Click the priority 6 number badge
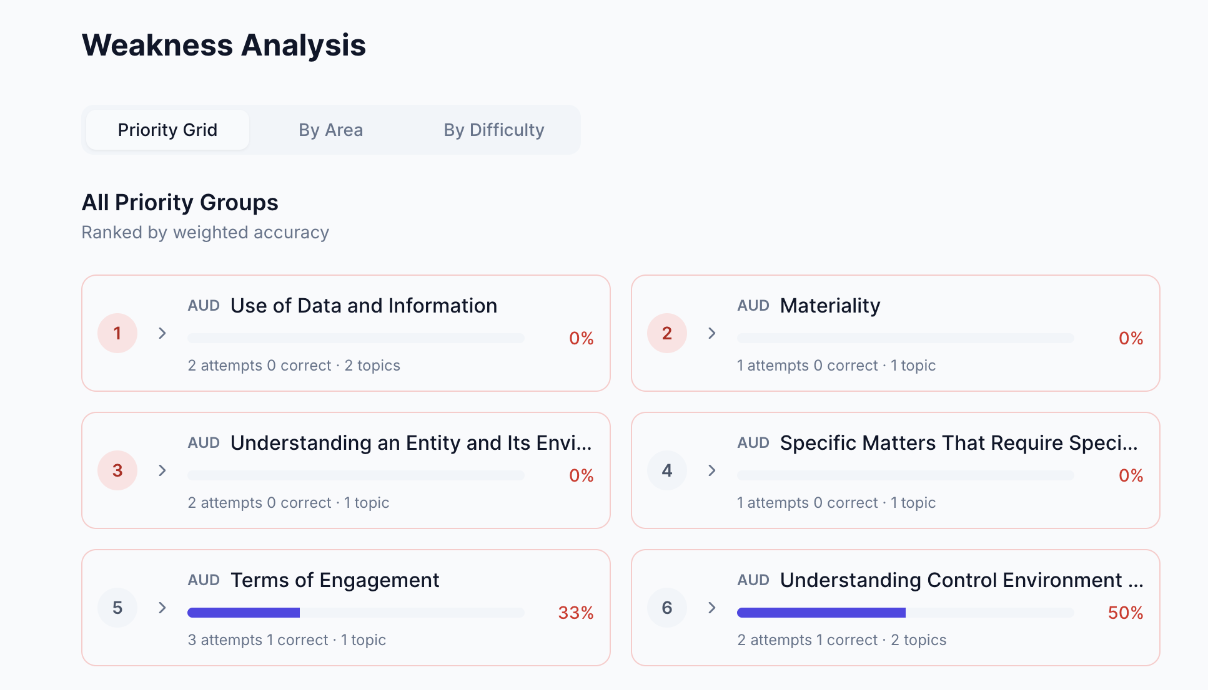The image size is (1208, 690). 667,607
